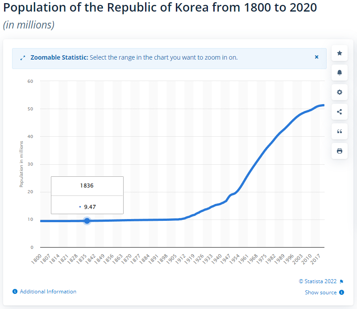Click the 1836 data point marker
This screenshot has width=357, height=309.
click(x=87, y=221)
